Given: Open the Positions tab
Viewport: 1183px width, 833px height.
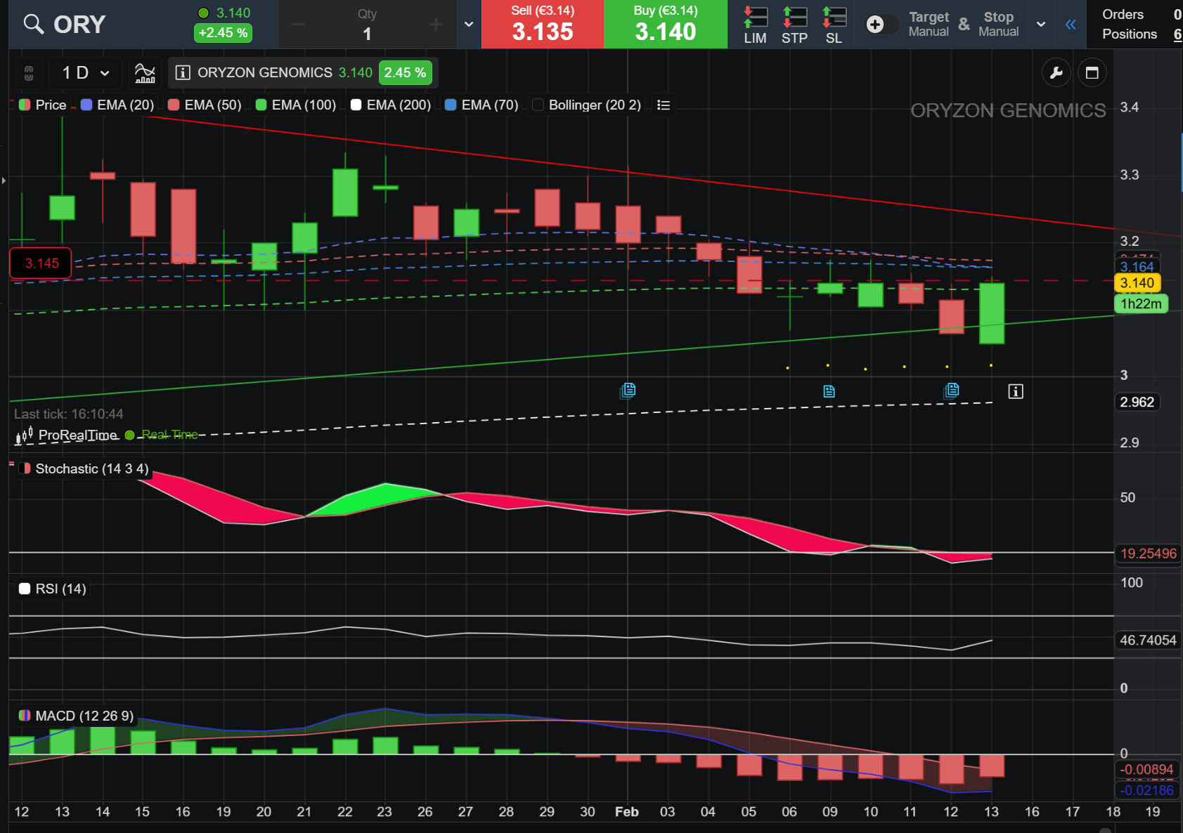Looking at the screenshot, I should [x=1130, y=34].
